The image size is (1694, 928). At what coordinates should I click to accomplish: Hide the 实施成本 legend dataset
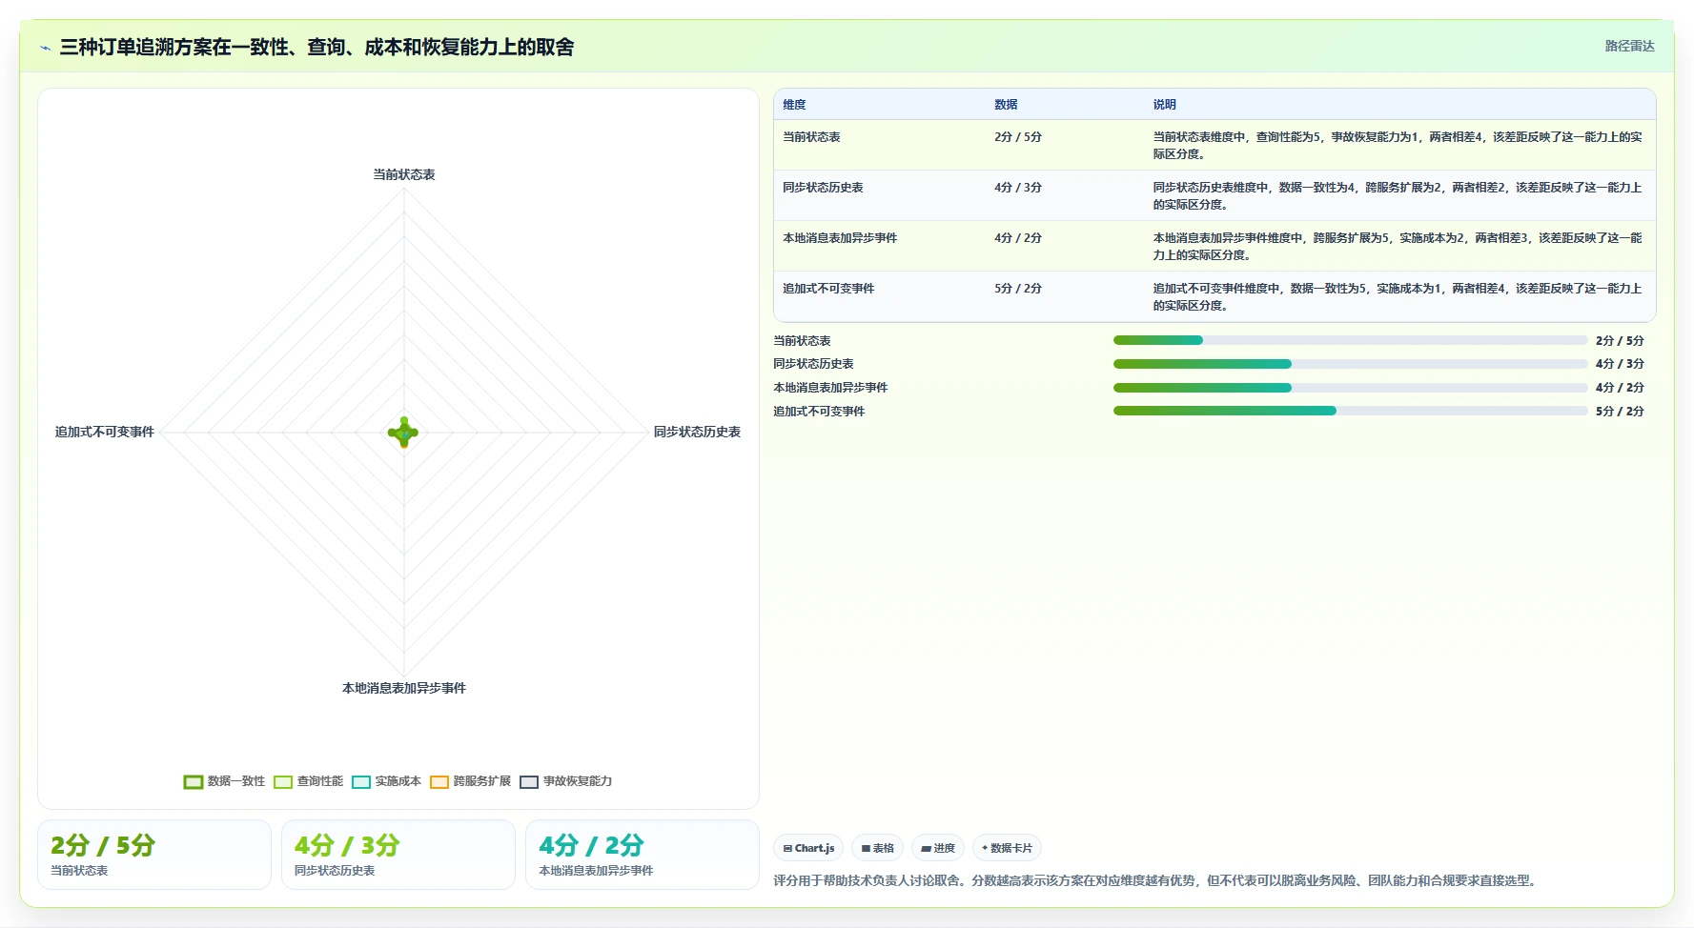point(386,781)
